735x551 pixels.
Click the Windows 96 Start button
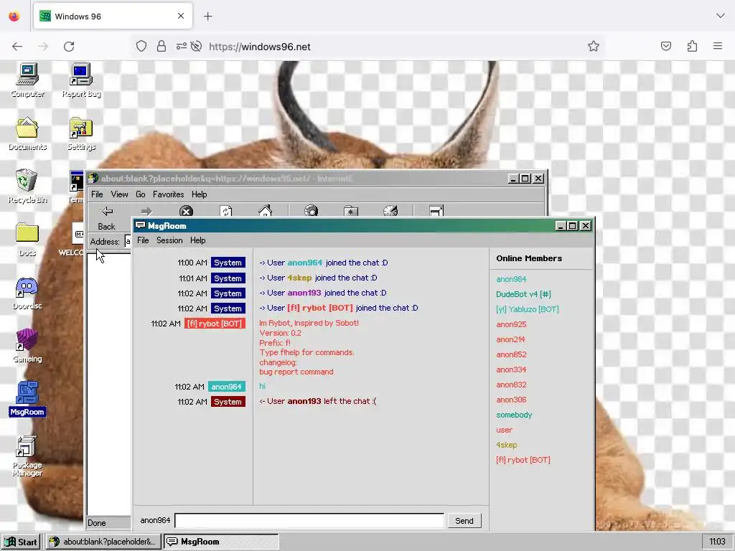coord(21,542)
